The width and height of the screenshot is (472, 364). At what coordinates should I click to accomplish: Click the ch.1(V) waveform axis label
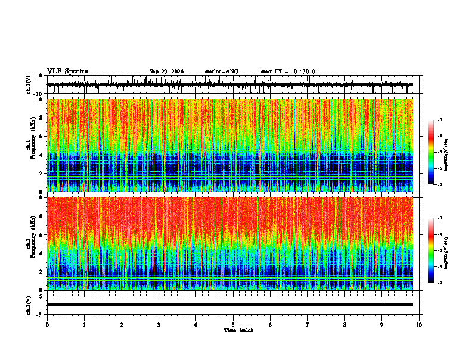pyautogui.click(x=29, y=84)
